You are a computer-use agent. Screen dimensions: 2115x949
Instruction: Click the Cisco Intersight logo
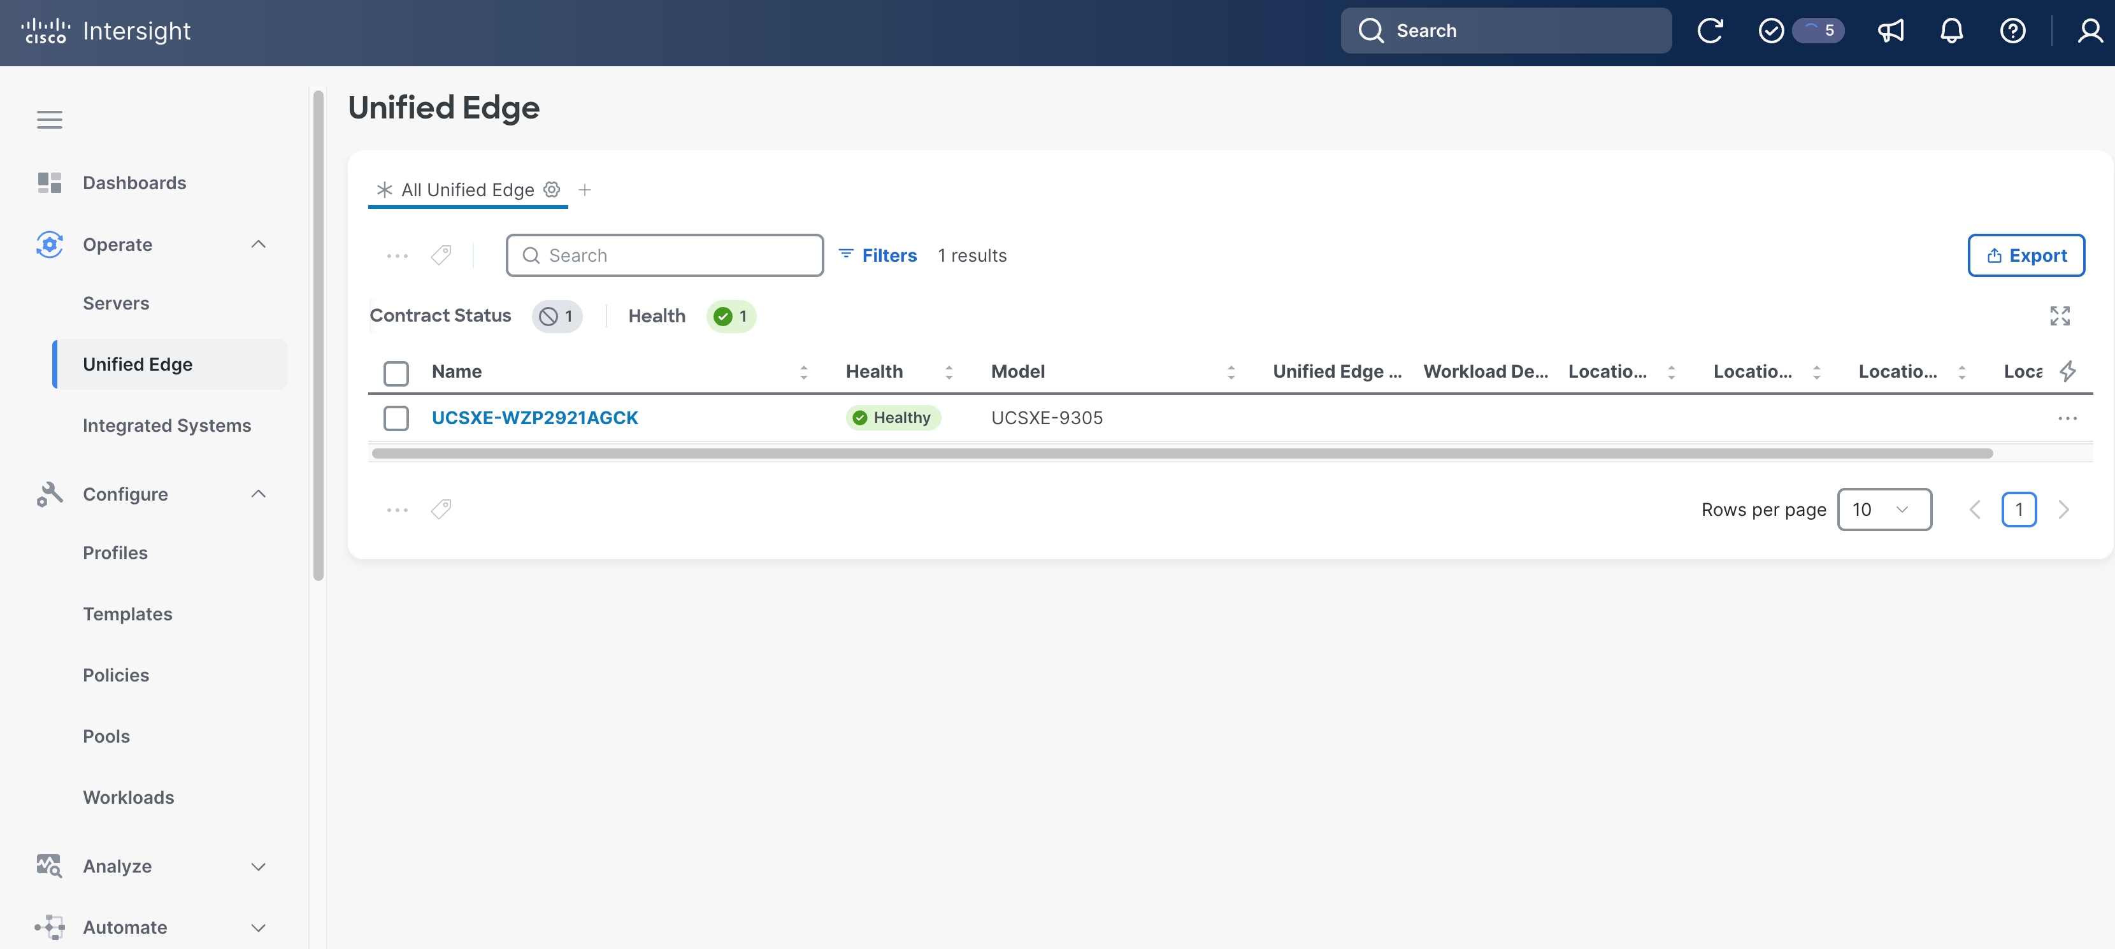105,31
